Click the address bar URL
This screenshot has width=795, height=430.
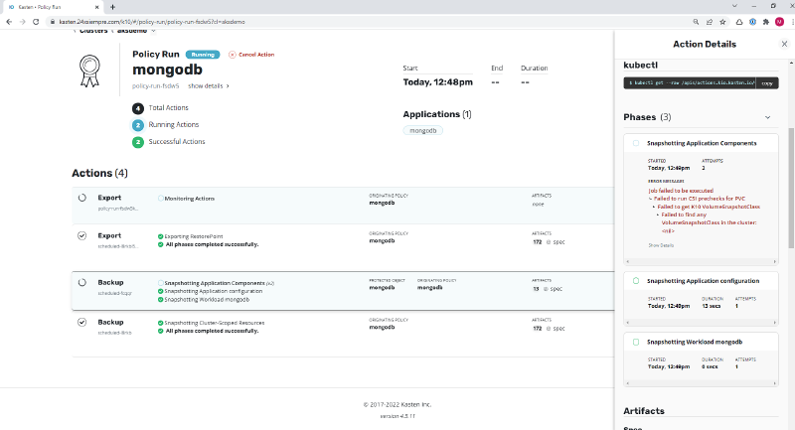click(152, 22)
